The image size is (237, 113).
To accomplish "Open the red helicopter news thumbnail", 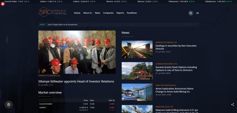I will tap(137, 71).
